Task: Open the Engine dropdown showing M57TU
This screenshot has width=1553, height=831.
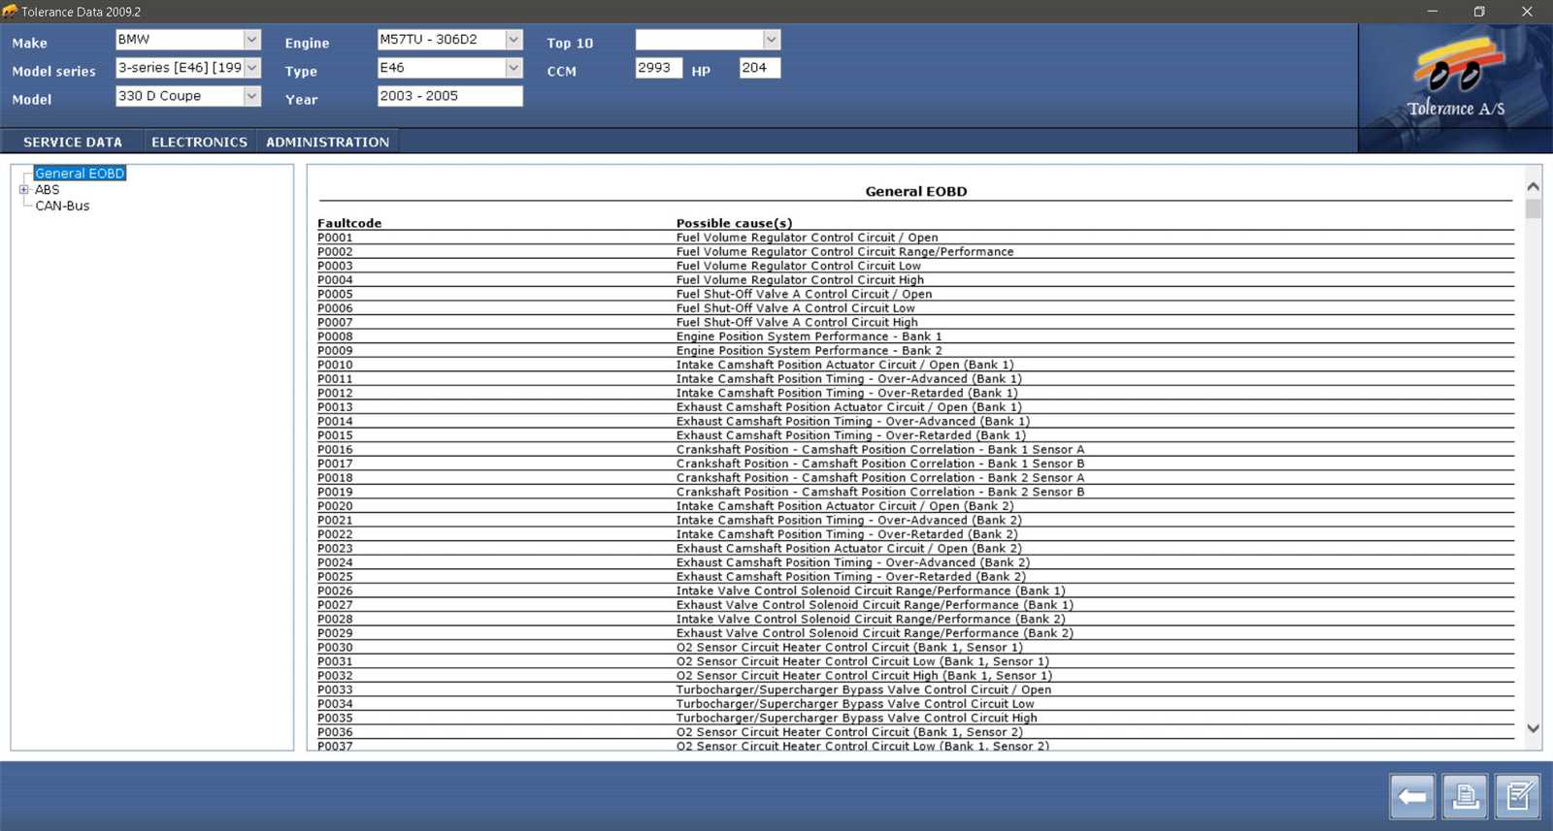Action: [x=513, y=40]
